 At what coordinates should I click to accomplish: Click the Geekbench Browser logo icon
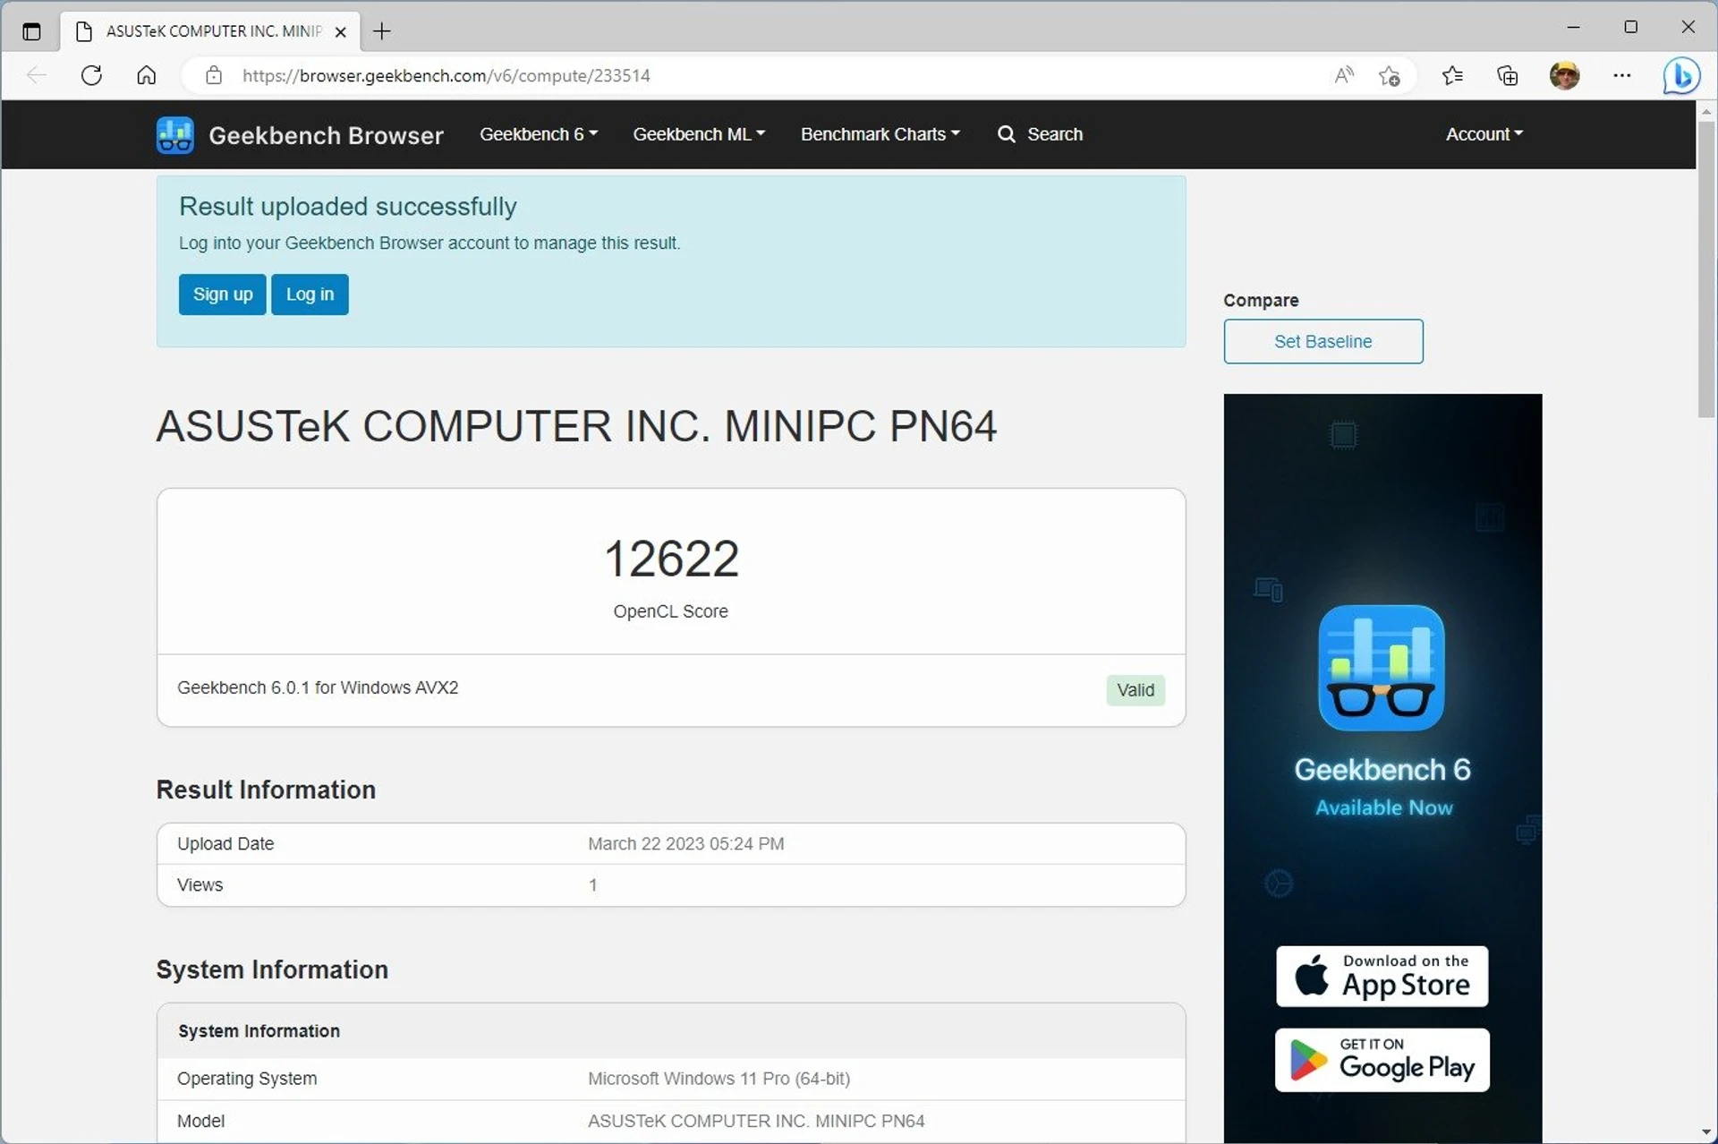[175, 135]
